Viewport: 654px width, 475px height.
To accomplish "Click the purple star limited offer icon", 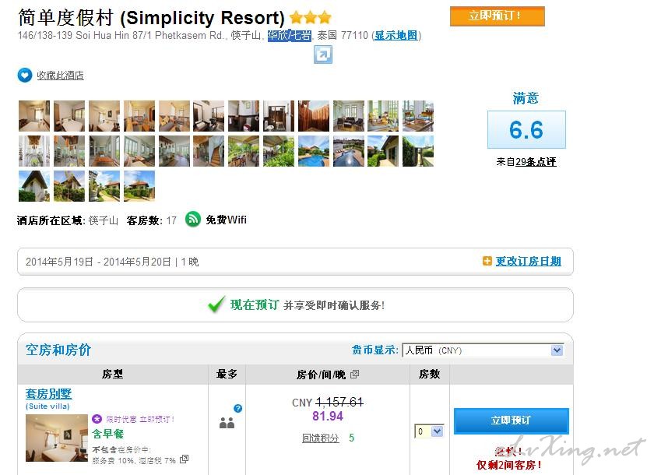I will point(97,419).
